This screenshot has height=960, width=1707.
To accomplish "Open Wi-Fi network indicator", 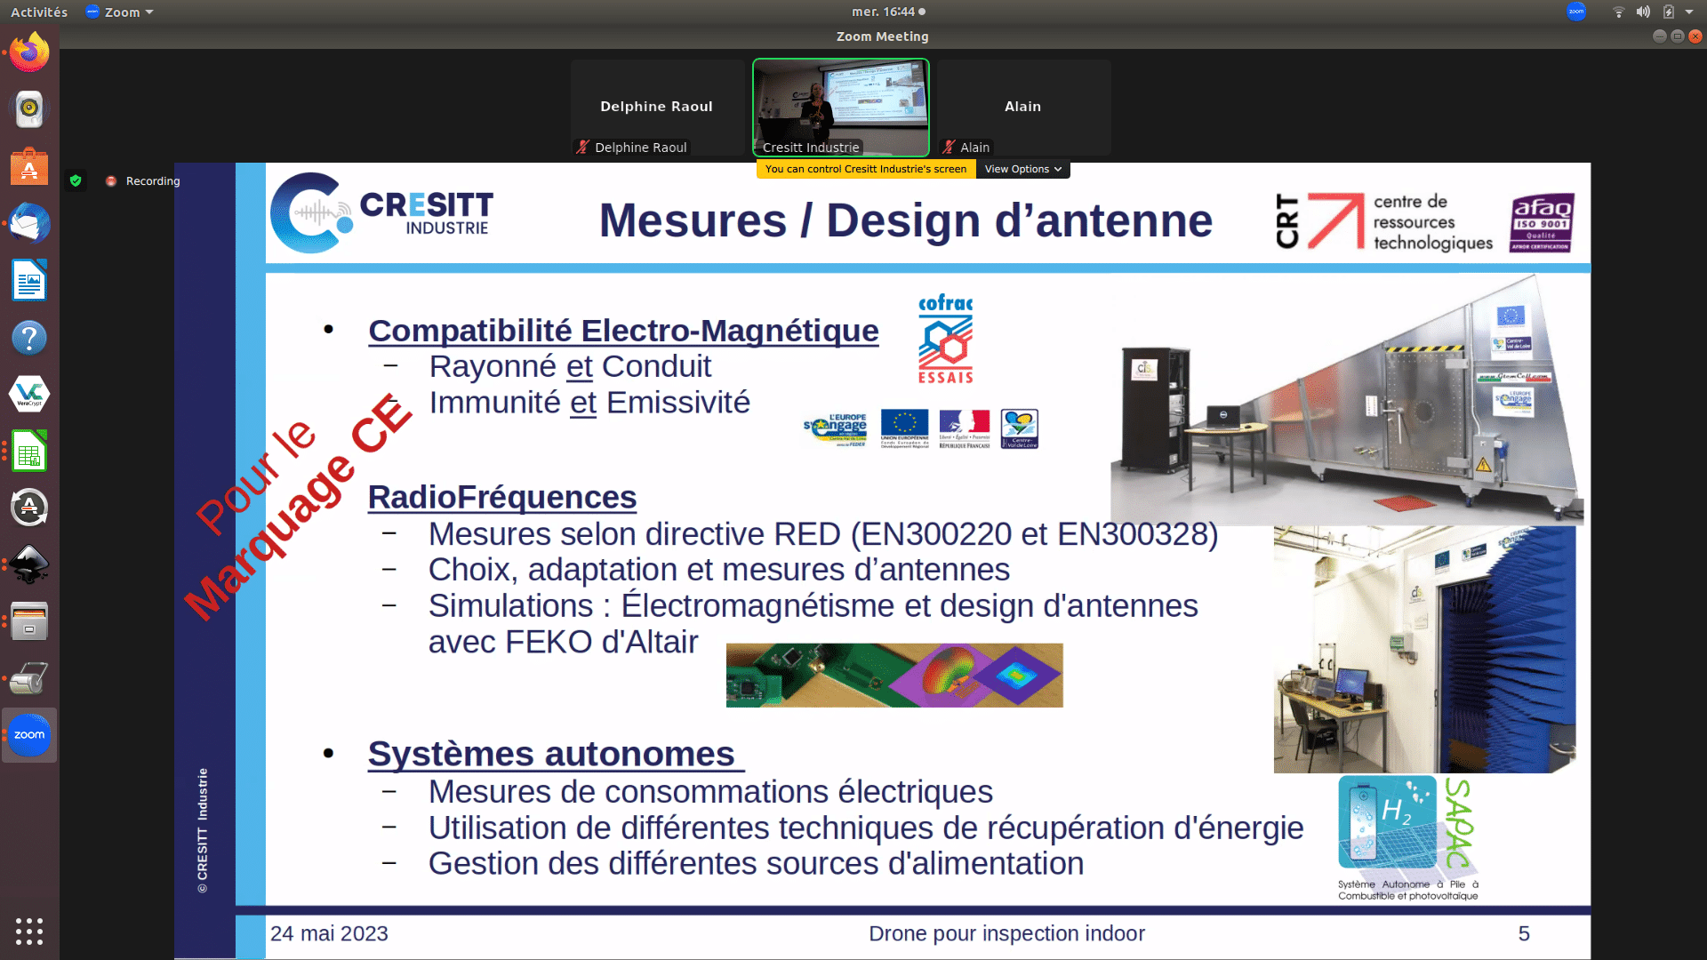I will [1618, 12].
